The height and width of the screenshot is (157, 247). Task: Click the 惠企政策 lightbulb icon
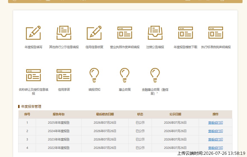[124, 75]
